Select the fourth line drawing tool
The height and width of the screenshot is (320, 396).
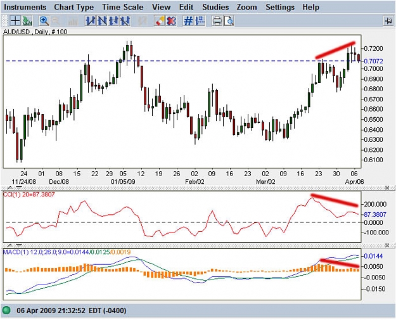pos(125,21)
